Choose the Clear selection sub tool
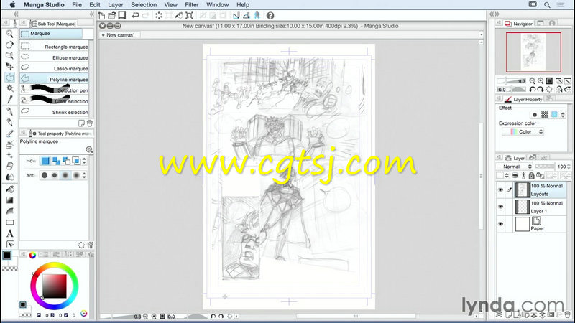This screenshot has height=323, width=575. coord(55,101)
